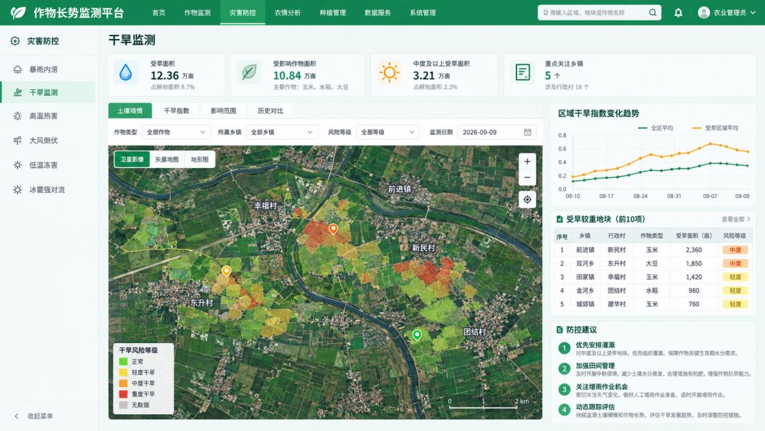Open the 所属乡镇 dropdown
Viewport: 765px width, 431px height.
click(281, 133)
